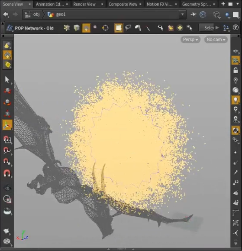Viewport: 242px width, 251px height.
Task: Click the sparkle cursor secure selection icon
Action: [x=189, y=28]
